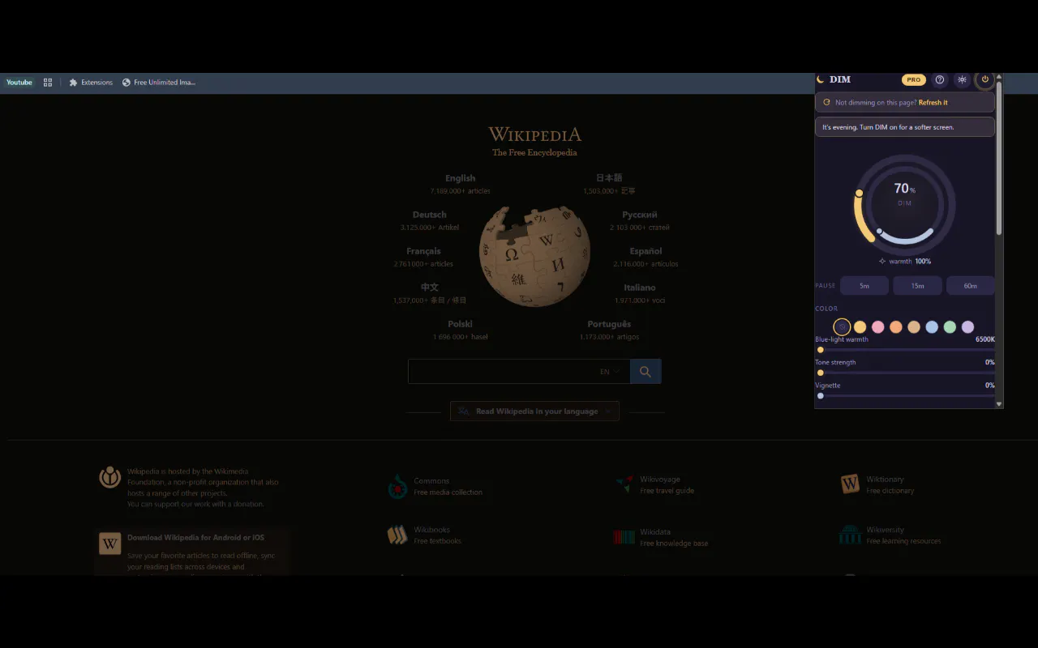
Task: Select the yellow color swatch
Action: point(860,327)
